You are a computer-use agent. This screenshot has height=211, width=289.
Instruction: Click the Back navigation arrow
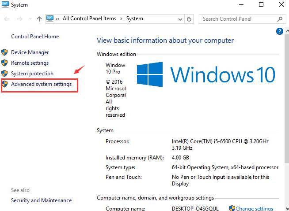7,19
